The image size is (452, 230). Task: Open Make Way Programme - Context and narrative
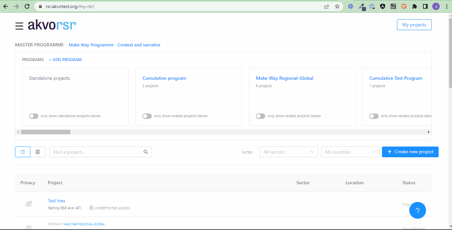[114, 45]
